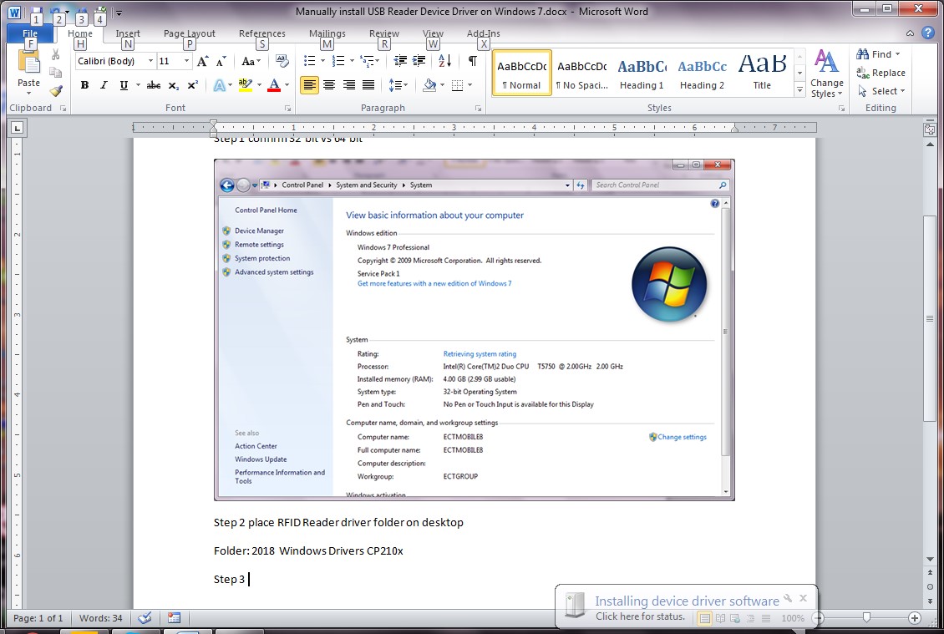The image size is (944, 634).
Task: Open the Select dropdown in Editing group
Action: pyautogui.click(x=883, y=91)
